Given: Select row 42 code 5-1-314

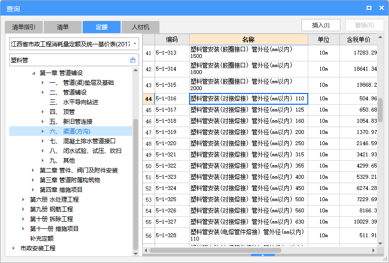Looking at the screenshot, I should click(172, 69).
